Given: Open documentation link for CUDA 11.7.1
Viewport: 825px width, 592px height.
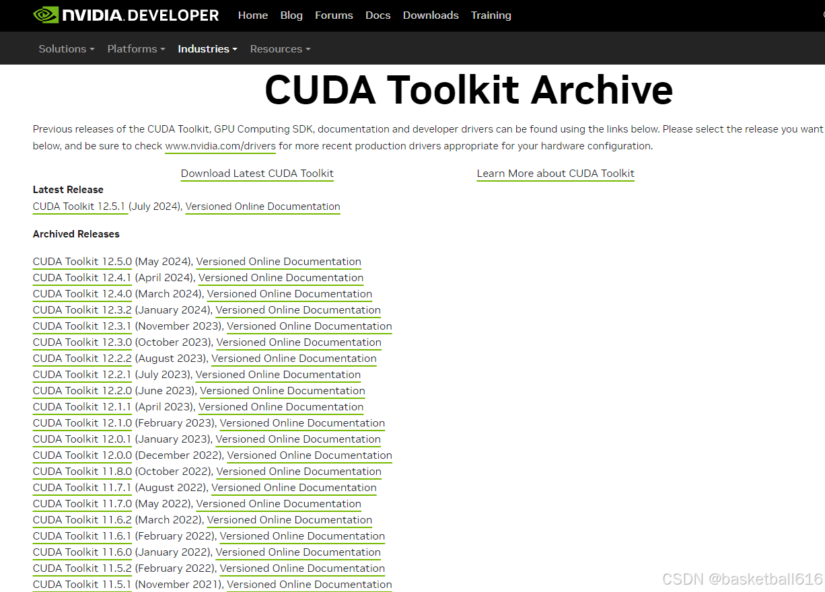Looking at the screenshot, I should tap(294, 488).
